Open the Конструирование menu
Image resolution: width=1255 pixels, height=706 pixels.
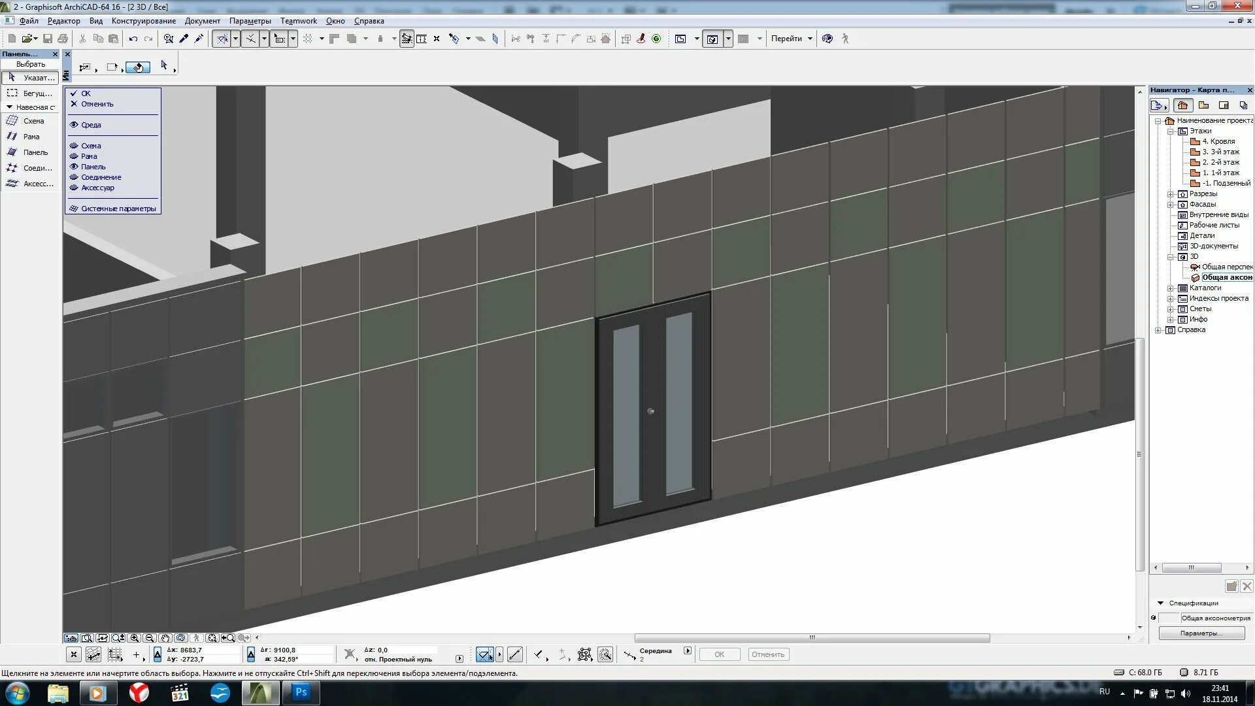pyautogui.click(x=143, y=21)
